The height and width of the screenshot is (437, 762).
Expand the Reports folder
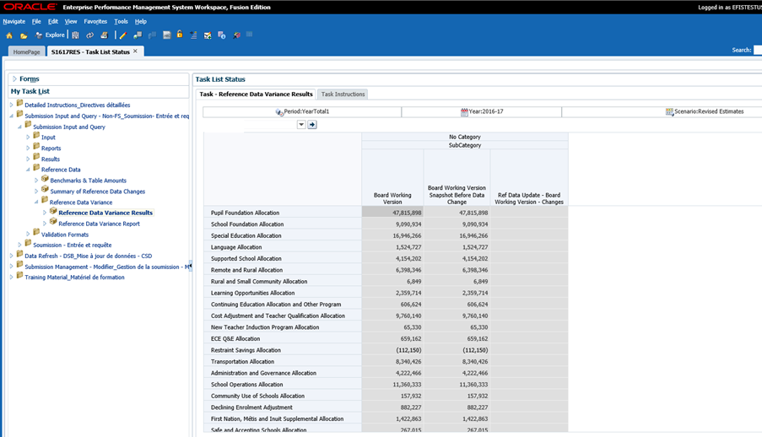tap(28, 148)
